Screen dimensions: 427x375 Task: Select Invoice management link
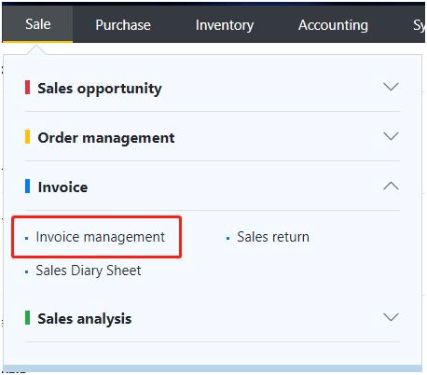tap(100, 237)
